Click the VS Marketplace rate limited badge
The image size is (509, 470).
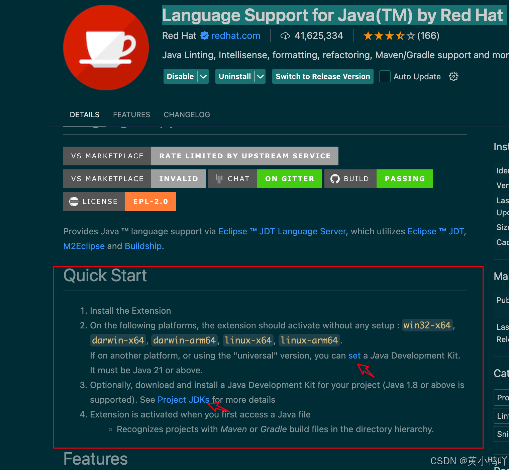[x=201, y=156]
